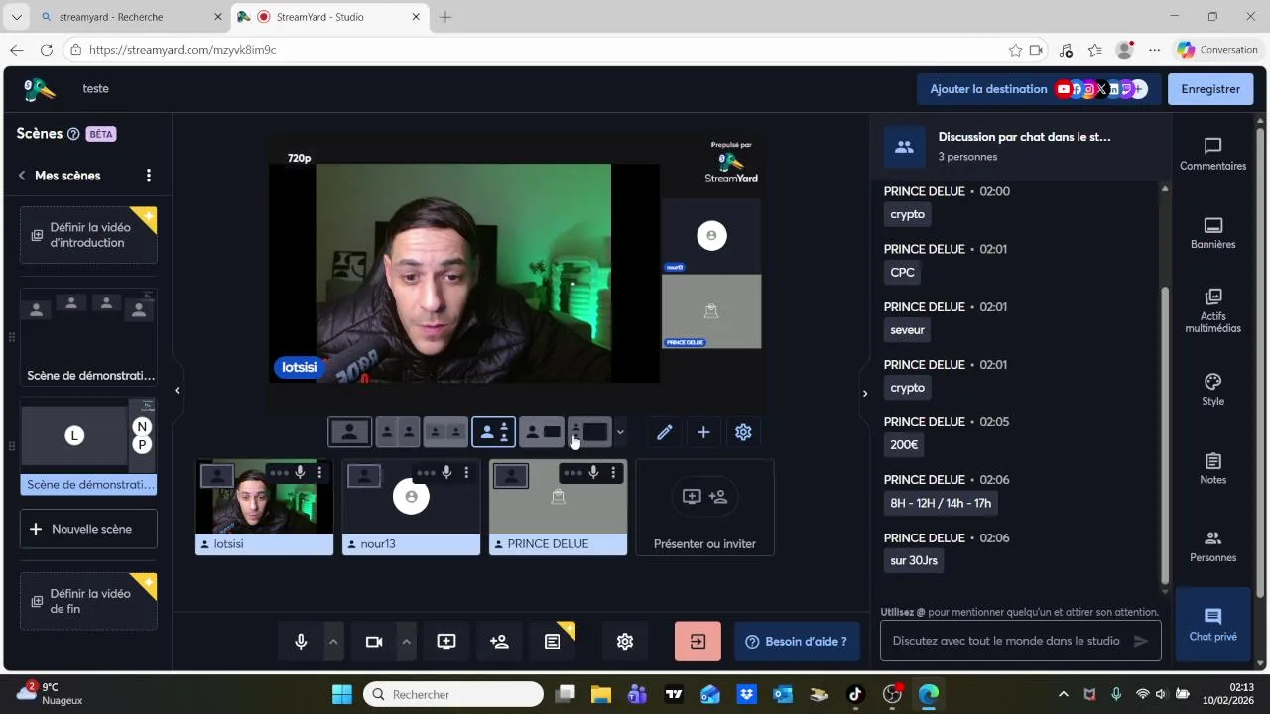Viewport: 1270px width, 714px height.
Task: Click the browser address bar URL
Action: [x=183, y=50]
